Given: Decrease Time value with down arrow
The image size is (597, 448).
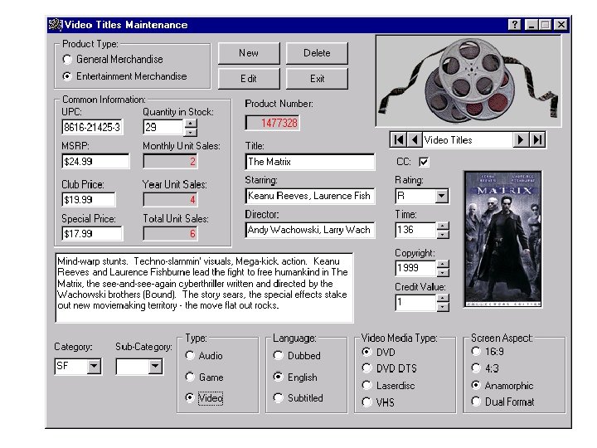Looking at the screenshot, I should click(x=443, y=234).
